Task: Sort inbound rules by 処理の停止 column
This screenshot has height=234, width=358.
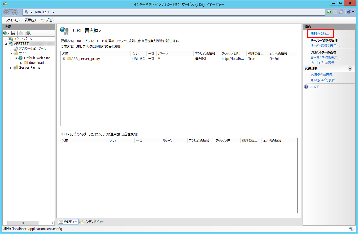Action: point(257,54)
